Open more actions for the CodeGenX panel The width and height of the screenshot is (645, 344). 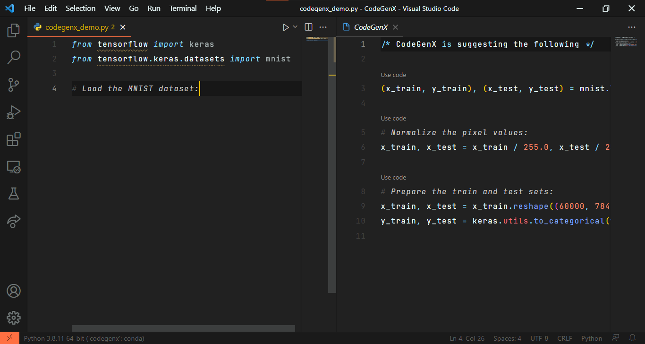pos(632,27)
